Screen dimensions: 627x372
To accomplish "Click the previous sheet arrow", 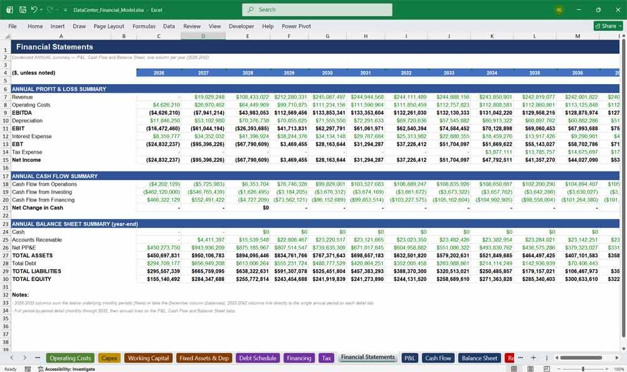I will (12, 358).
